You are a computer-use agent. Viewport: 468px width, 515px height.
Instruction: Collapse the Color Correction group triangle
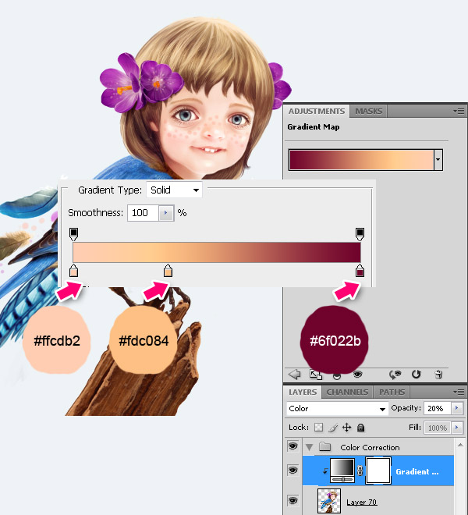tap(310, 448)
